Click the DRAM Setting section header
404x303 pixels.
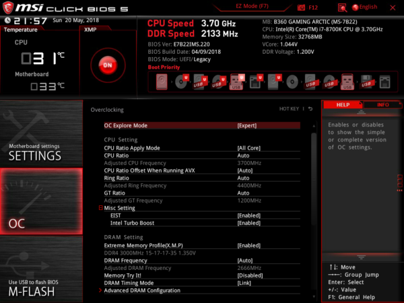123,237
